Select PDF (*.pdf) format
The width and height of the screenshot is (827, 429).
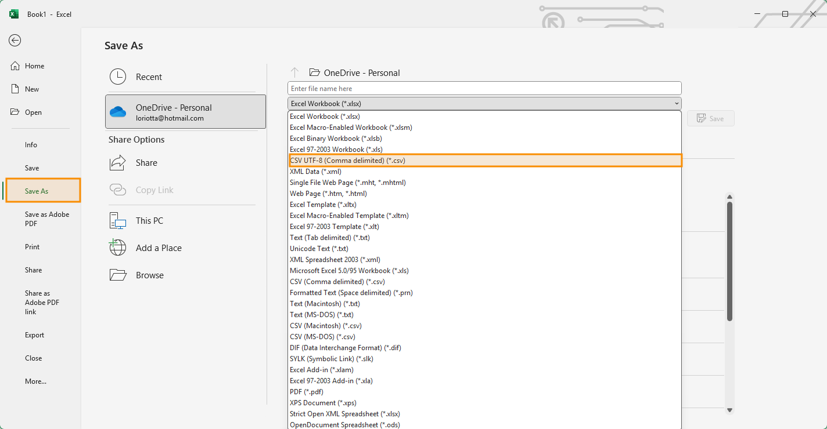(x=484, y=392)
